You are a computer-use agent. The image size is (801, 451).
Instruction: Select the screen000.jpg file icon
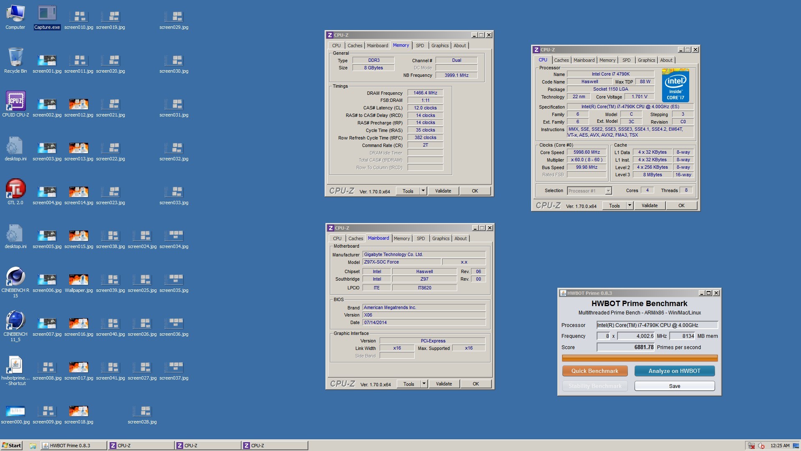coord(15,415)
